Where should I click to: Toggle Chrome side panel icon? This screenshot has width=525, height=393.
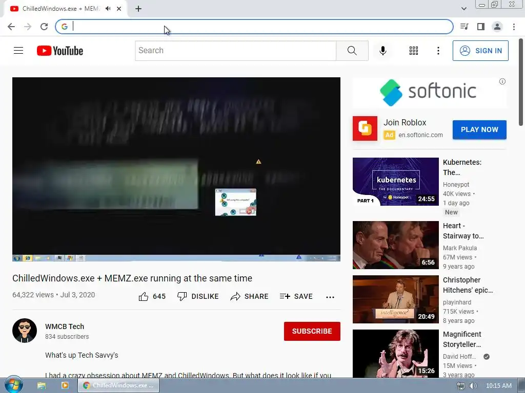pos(481,27)
